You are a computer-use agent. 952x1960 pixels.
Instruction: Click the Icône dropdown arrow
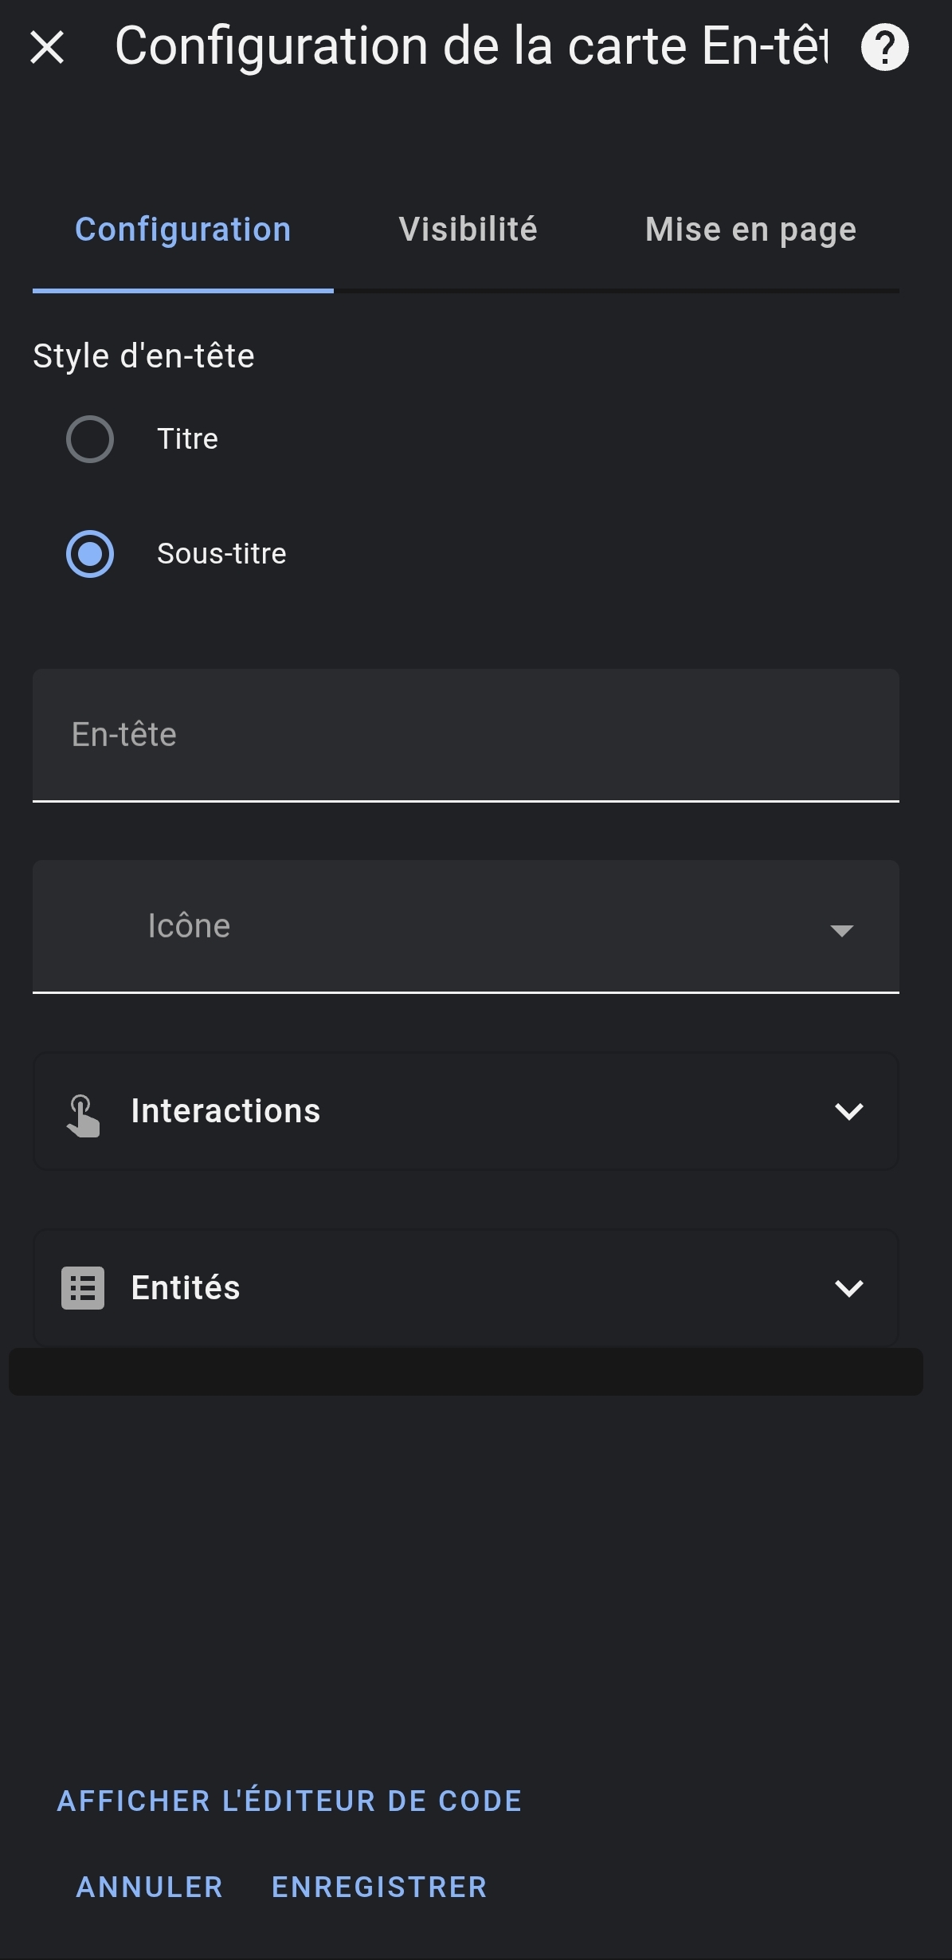[841, 930]
